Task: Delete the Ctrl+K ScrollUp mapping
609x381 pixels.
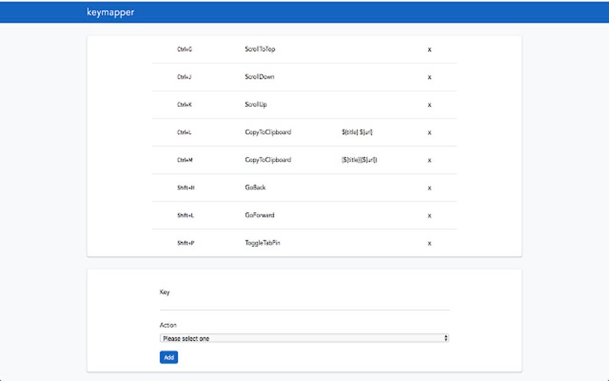Action: [429, 105]
